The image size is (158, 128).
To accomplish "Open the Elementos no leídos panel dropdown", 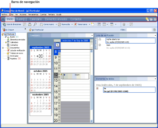I will coord(155,79).
